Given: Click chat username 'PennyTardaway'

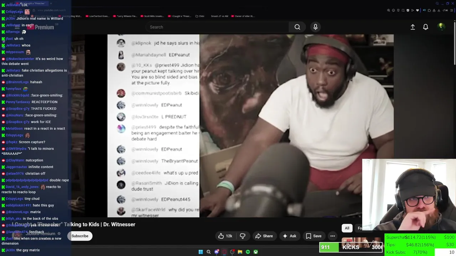Looking at the screenshot, I should pos(18,102).
